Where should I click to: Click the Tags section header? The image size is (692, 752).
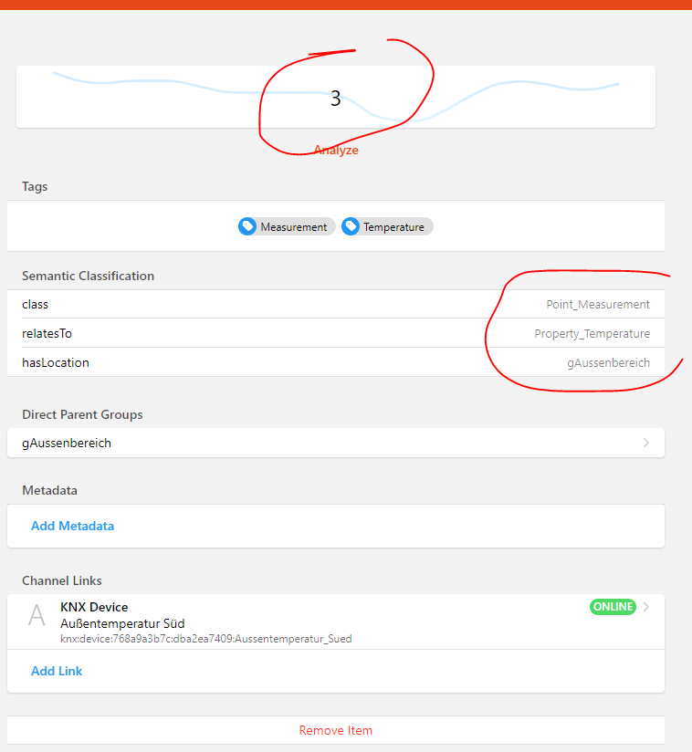point(34,186)
